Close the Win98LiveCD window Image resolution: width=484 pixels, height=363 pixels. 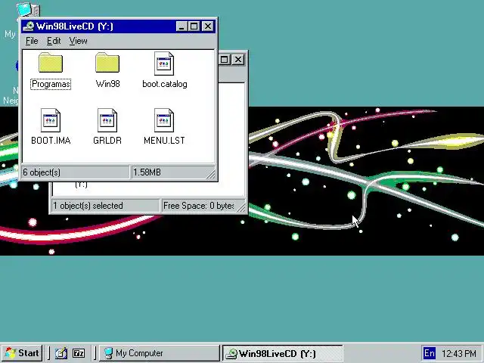(x=208, y=26)
